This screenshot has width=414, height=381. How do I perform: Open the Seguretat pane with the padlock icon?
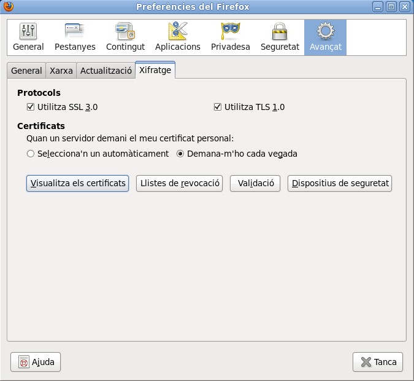(x=280, y=37)
